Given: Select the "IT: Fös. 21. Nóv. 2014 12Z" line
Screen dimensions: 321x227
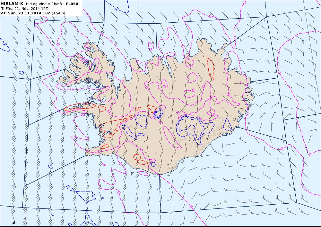Looking at the screenshot, I should 24,9.
